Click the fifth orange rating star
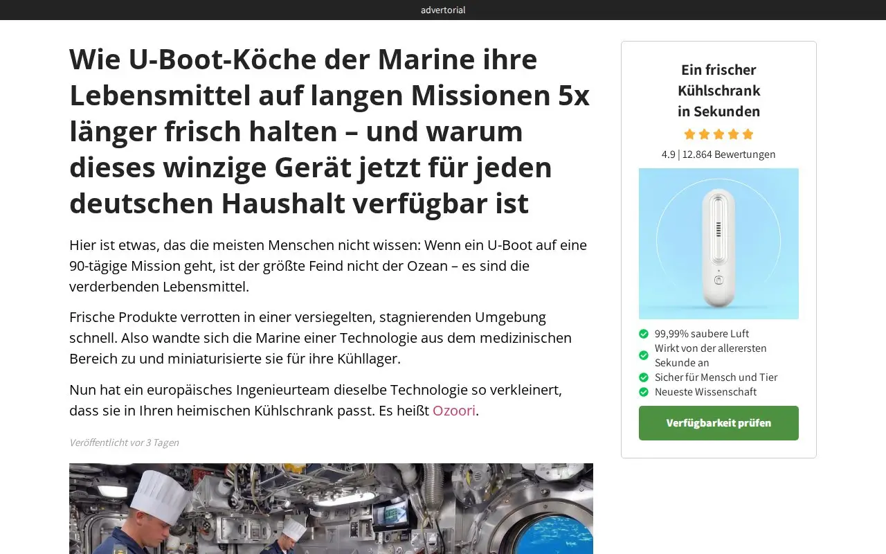 coord(748,134)
